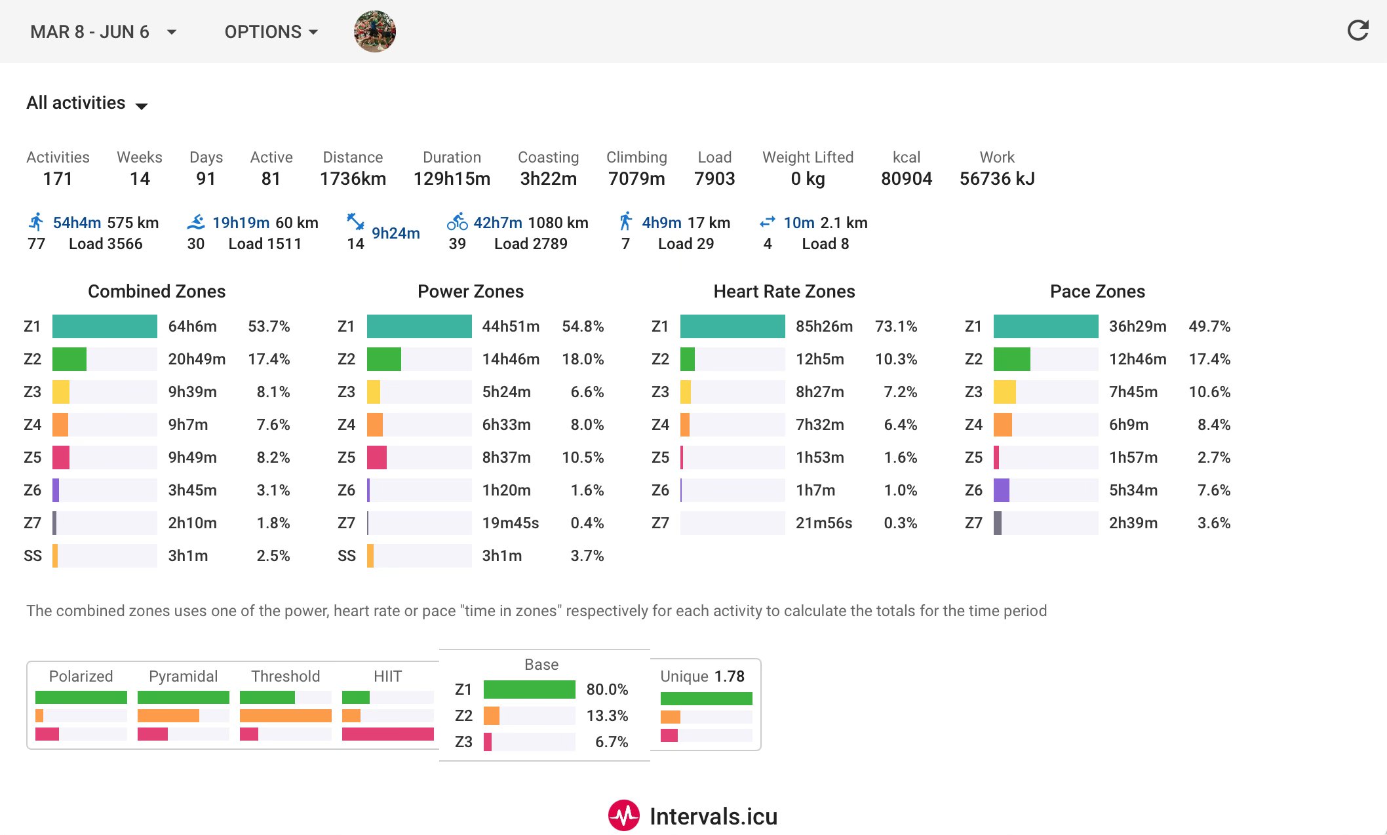
Task: Click the transition arrows icon
Action: [767, 222]
